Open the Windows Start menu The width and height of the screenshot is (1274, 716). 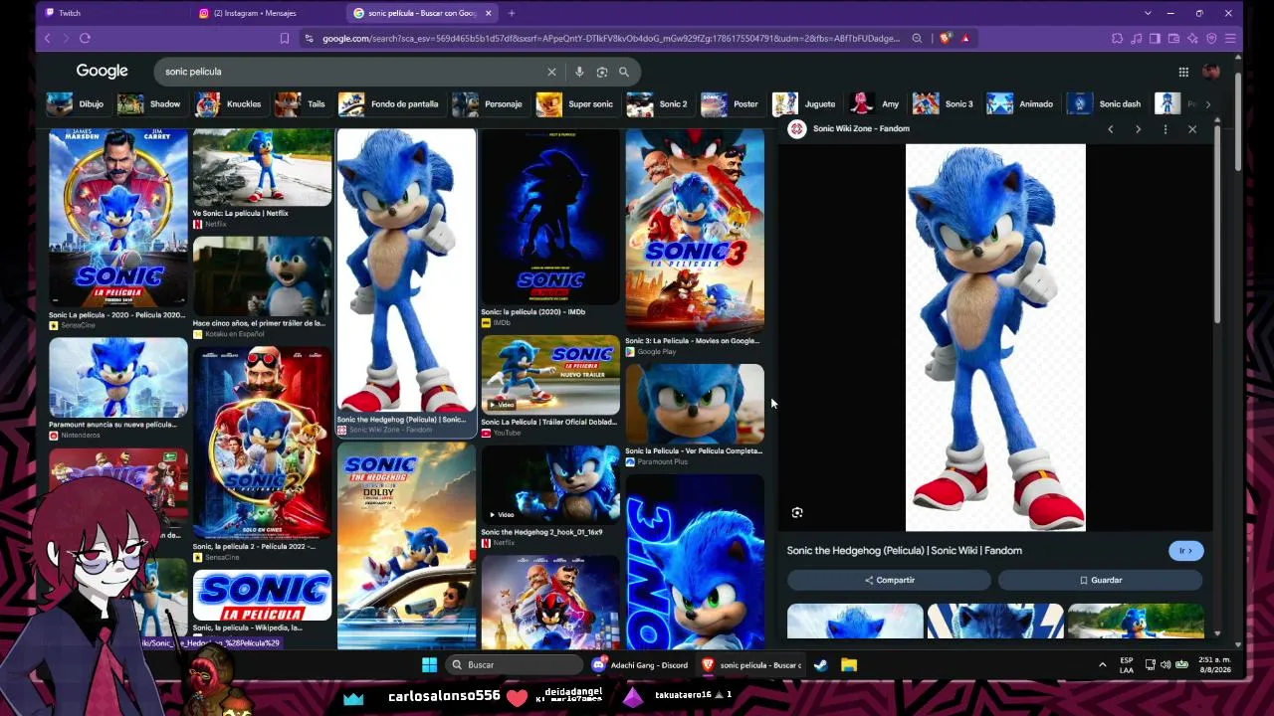coord(429,664)
